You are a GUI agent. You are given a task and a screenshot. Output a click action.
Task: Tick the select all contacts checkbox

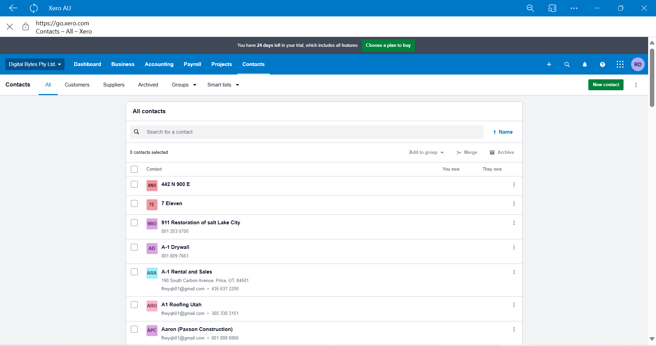(x=134, y=169)
